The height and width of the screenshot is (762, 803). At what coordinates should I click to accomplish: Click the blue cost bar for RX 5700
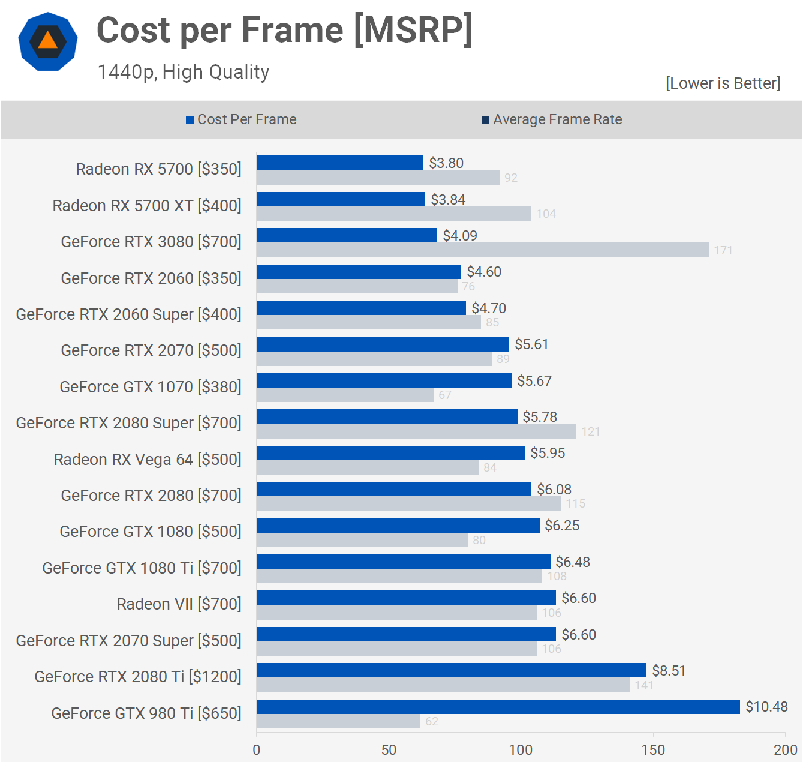(340, 163)
